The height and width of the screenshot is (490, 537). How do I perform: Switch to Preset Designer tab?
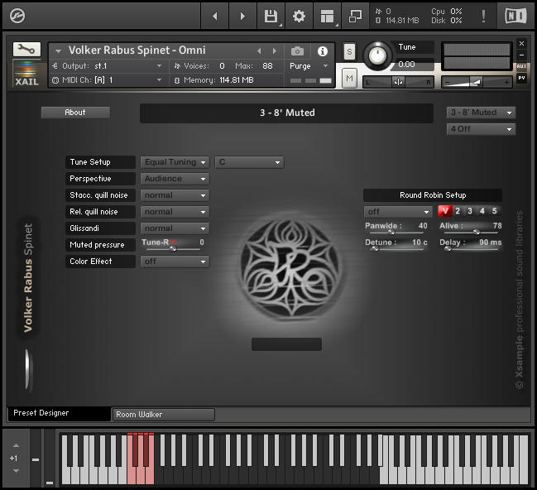point(59,413)
